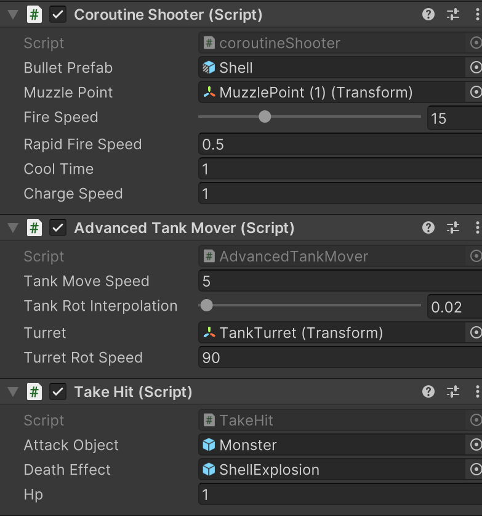Open presets icon for Coroutine Shooter
Image resolution: width=482 pixels, height=516 pixels.
453,15
